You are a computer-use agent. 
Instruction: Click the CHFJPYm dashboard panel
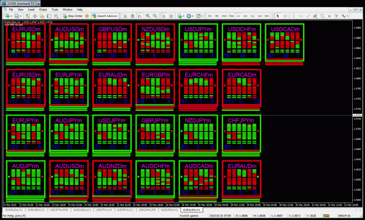click(242, 134)
